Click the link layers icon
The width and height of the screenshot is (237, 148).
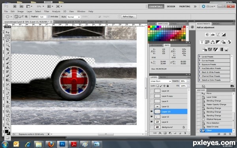pyautogui.click(x=155, y=133)
